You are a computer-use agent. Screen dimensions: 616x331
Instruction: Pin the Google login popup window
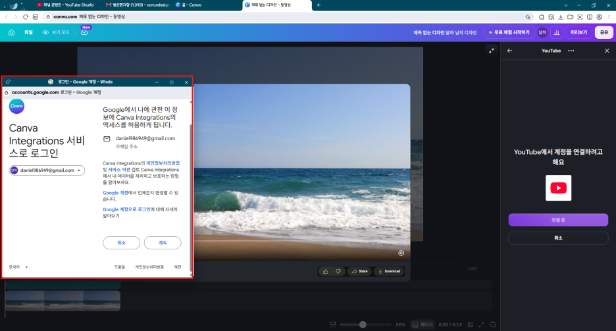coord(8,82)
